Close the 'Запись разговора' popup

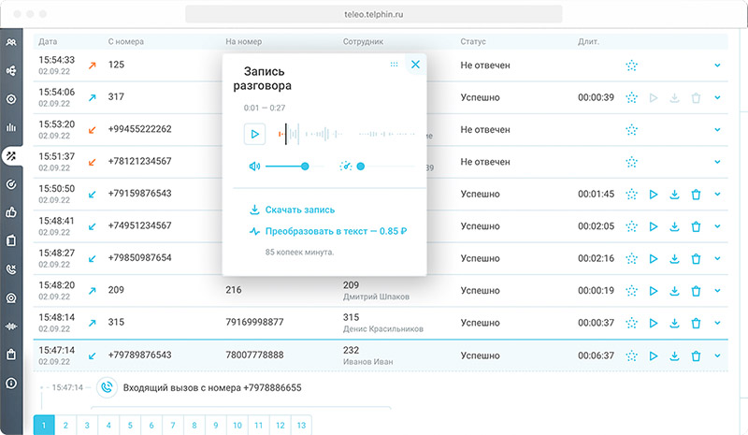pos(416,65)
